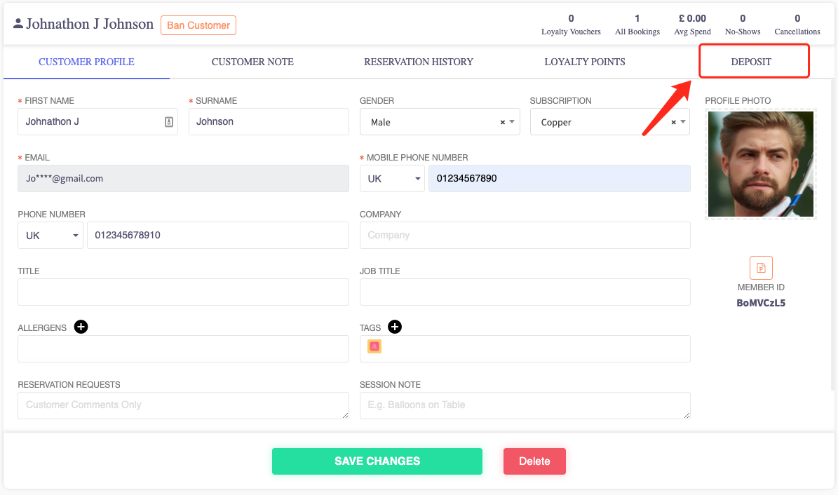This screenshot has width=838, height=495.
Task: Click the disabled Email field
Action: tap(183, 179)
